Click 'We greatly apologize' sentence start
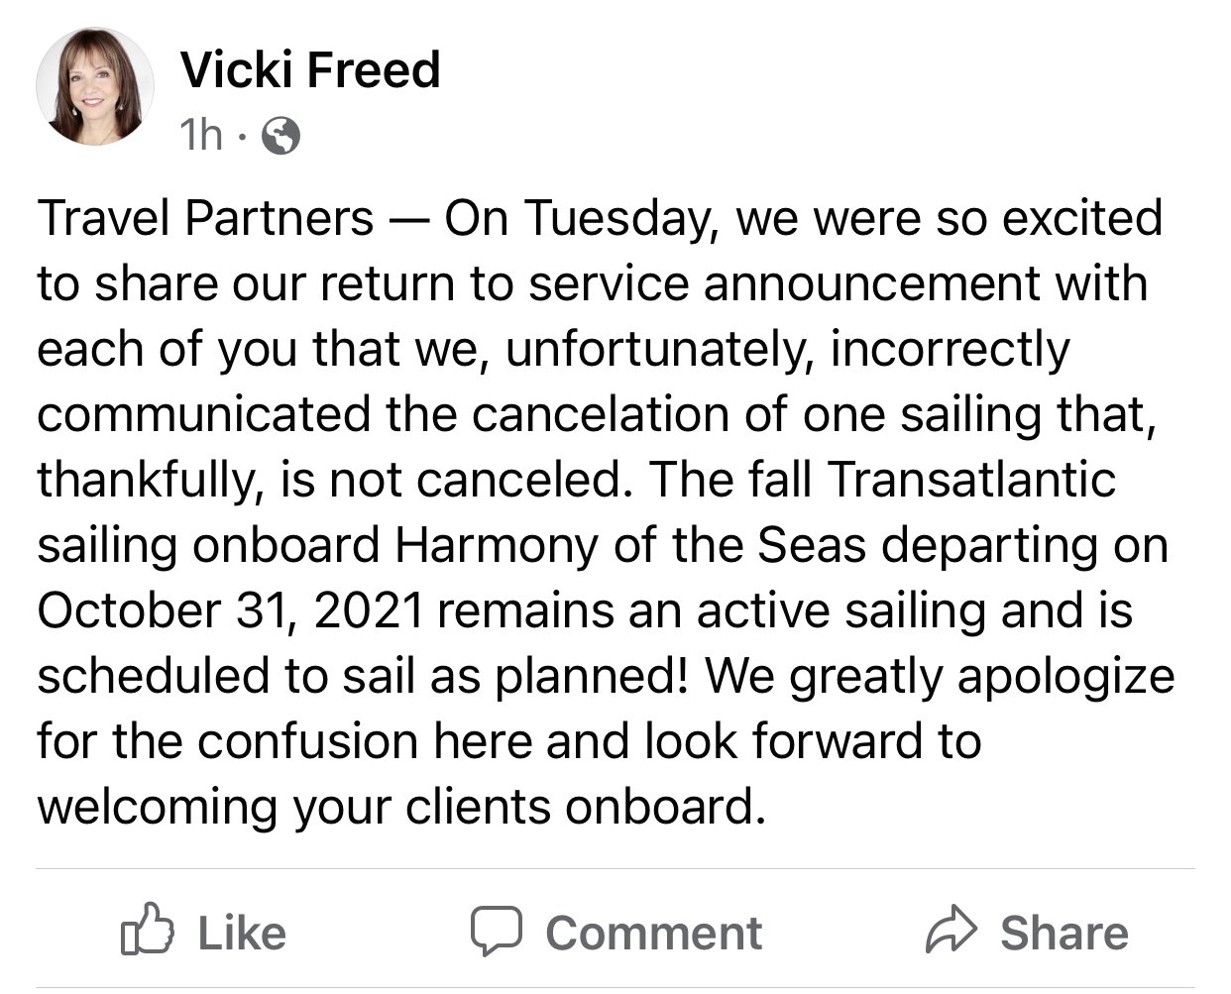Image resolution: width=1231 pixels, height=994 pixels. 939,677
